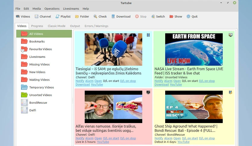Click Open on Alfas vienas video

tap(98, 138)
